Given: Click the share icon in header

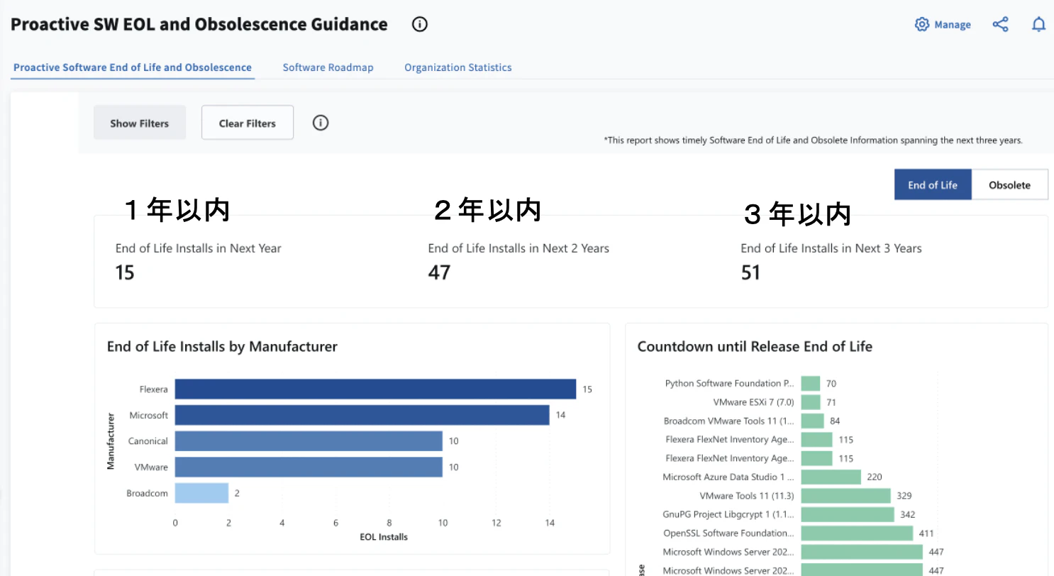Looking at the screenshot, I should click(x=1000, y=25).
